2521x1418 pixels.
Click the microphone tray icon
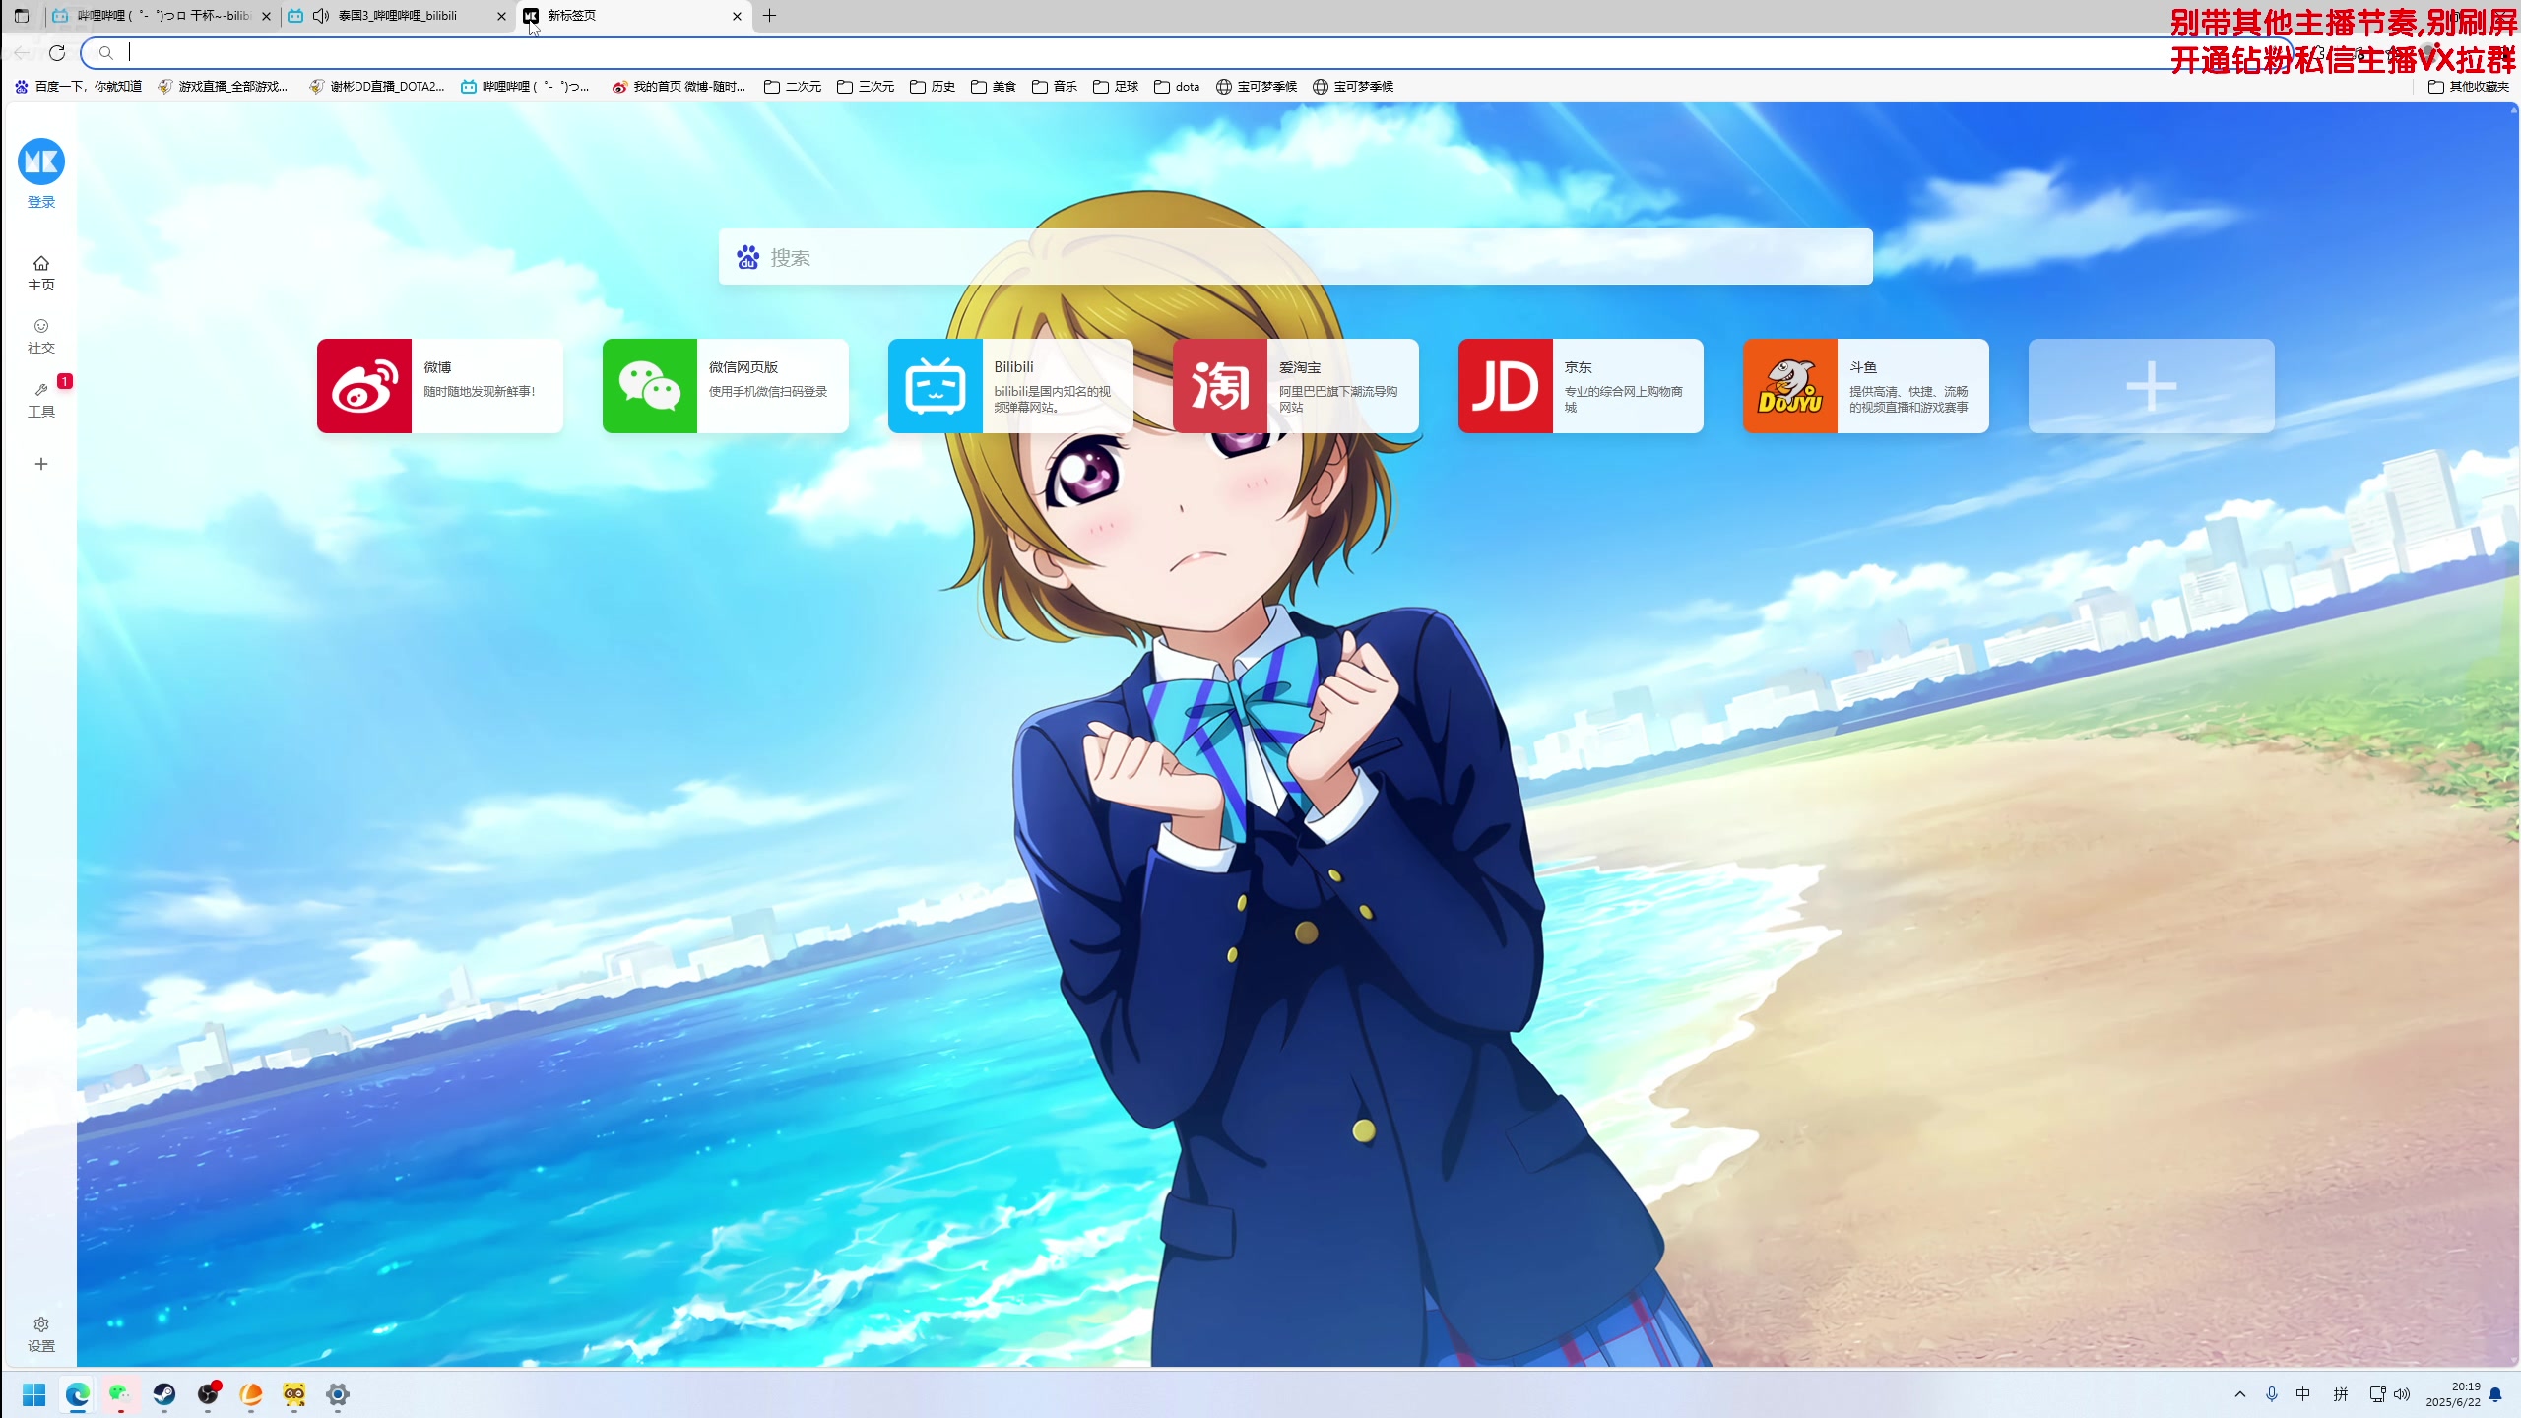(2272, 1394)
